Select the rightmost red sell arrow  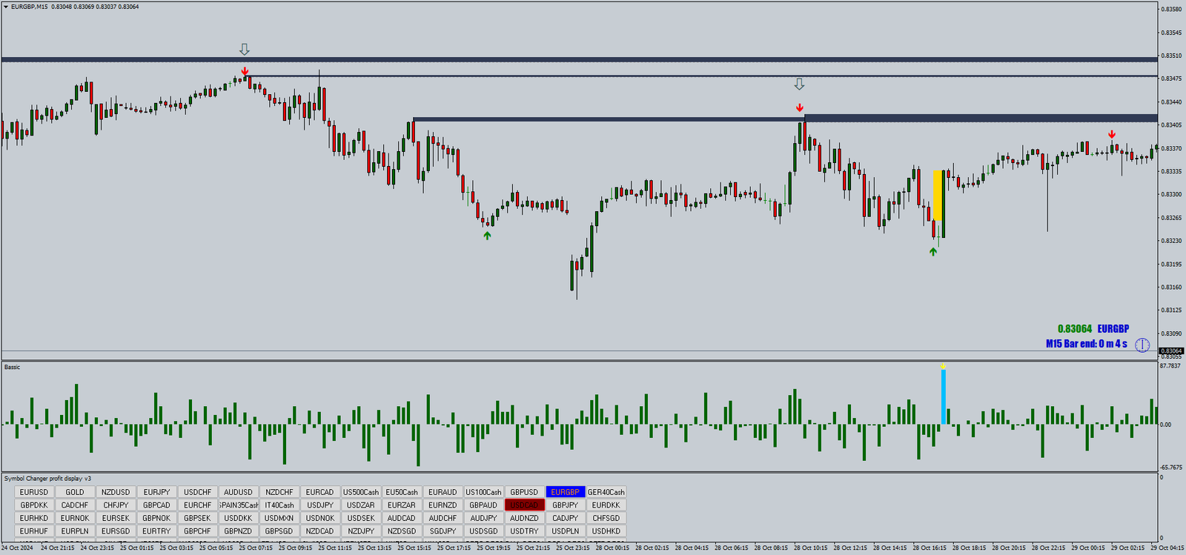pyautogui.click(x=1111, y=134)
